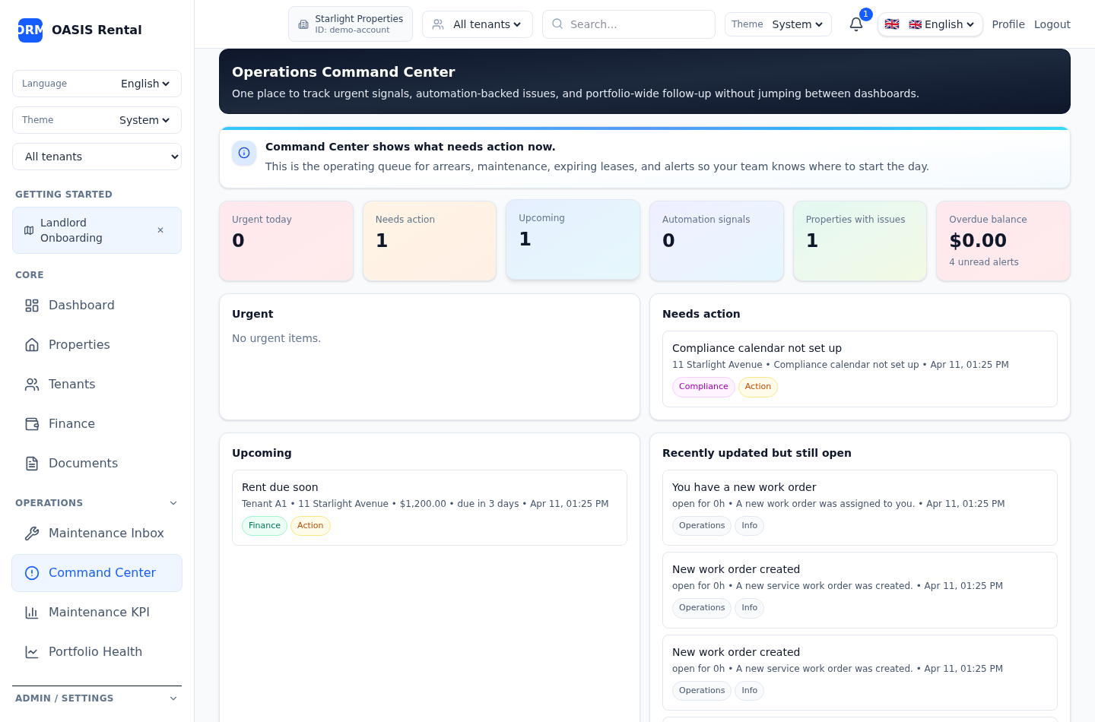Open Documents from the sidebar

[x=83, y=464]
